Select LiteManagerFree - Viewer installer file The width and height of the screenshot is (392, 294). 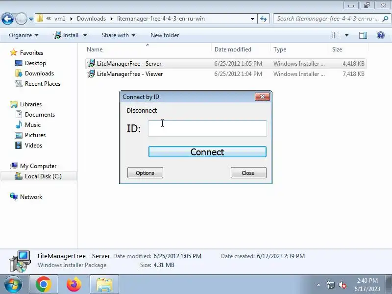point(225,74)
